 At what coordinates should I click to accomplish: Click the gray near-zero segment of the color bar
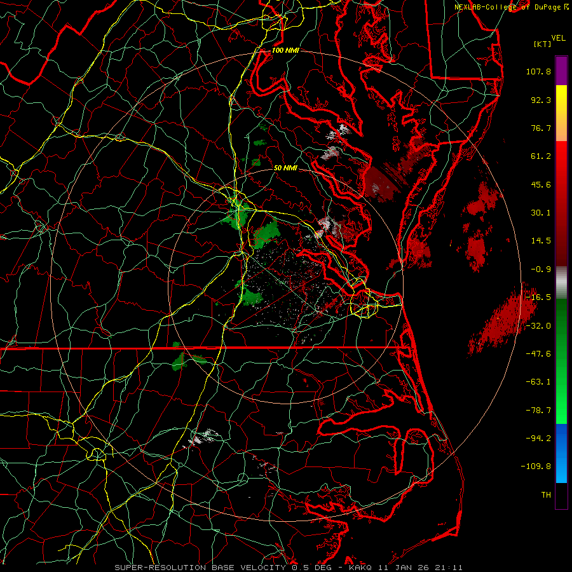(561, 282)
